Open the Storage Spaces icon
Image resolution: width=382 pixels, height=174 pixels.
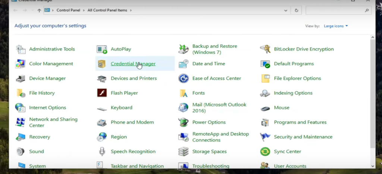coord(183,151)
